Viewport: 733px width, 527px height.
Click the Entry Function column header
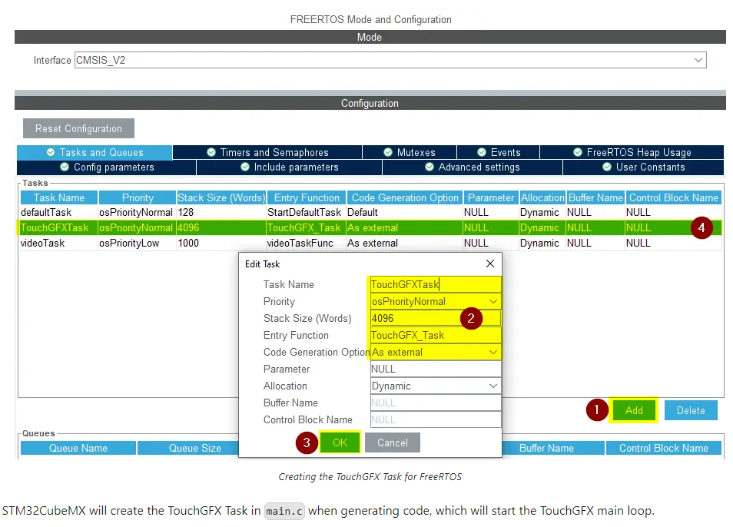pyautogui.click(x=307, y=197)
